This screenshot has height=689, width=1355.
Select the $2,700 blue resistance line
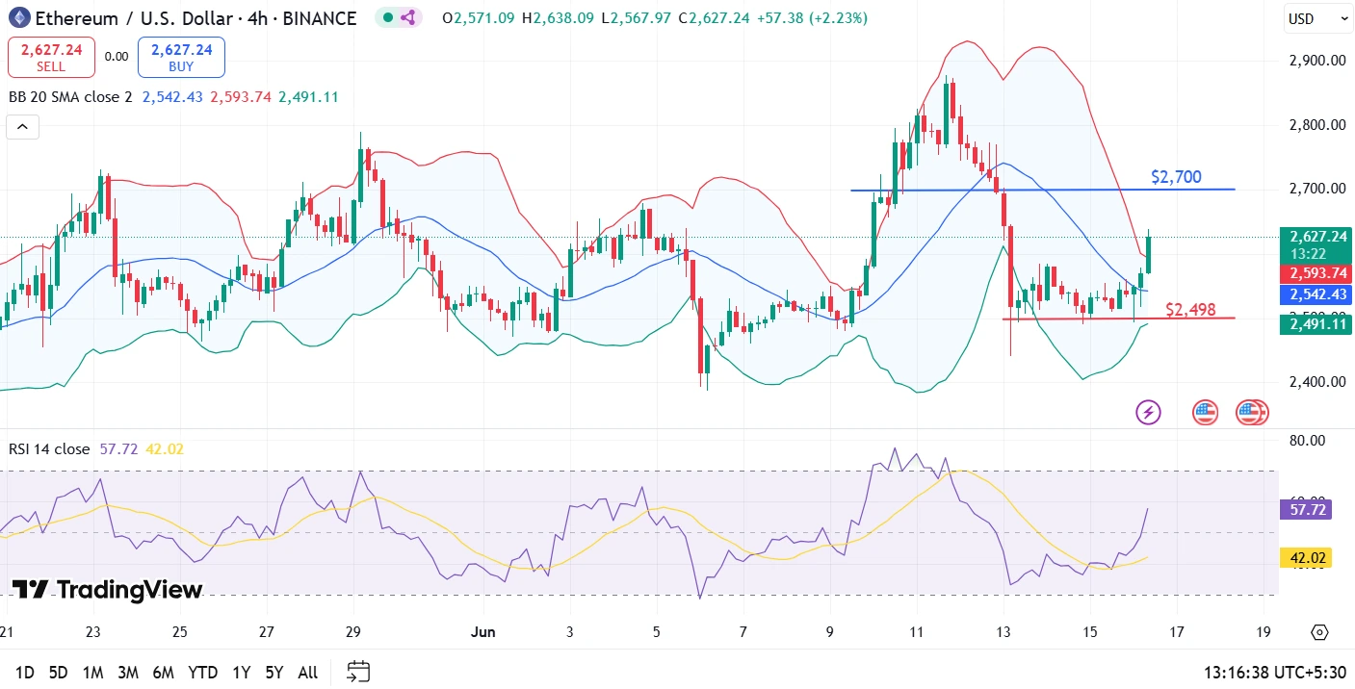[1042, 190]
